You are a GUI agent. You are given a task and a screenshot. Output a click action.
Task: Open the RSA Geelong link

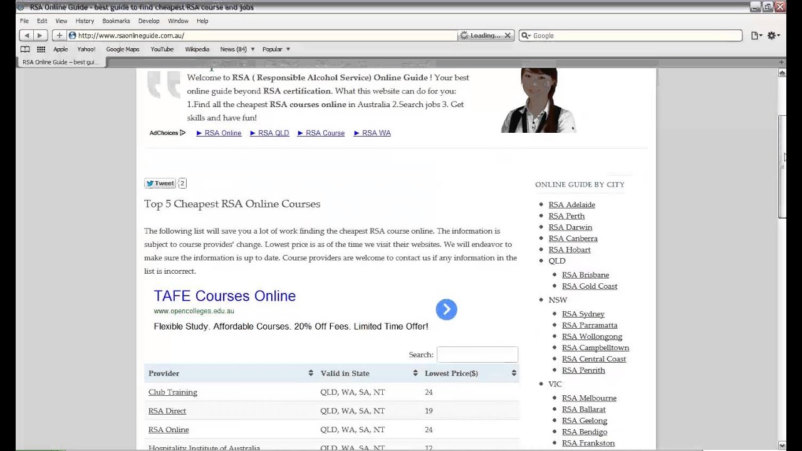coord(585,420)
